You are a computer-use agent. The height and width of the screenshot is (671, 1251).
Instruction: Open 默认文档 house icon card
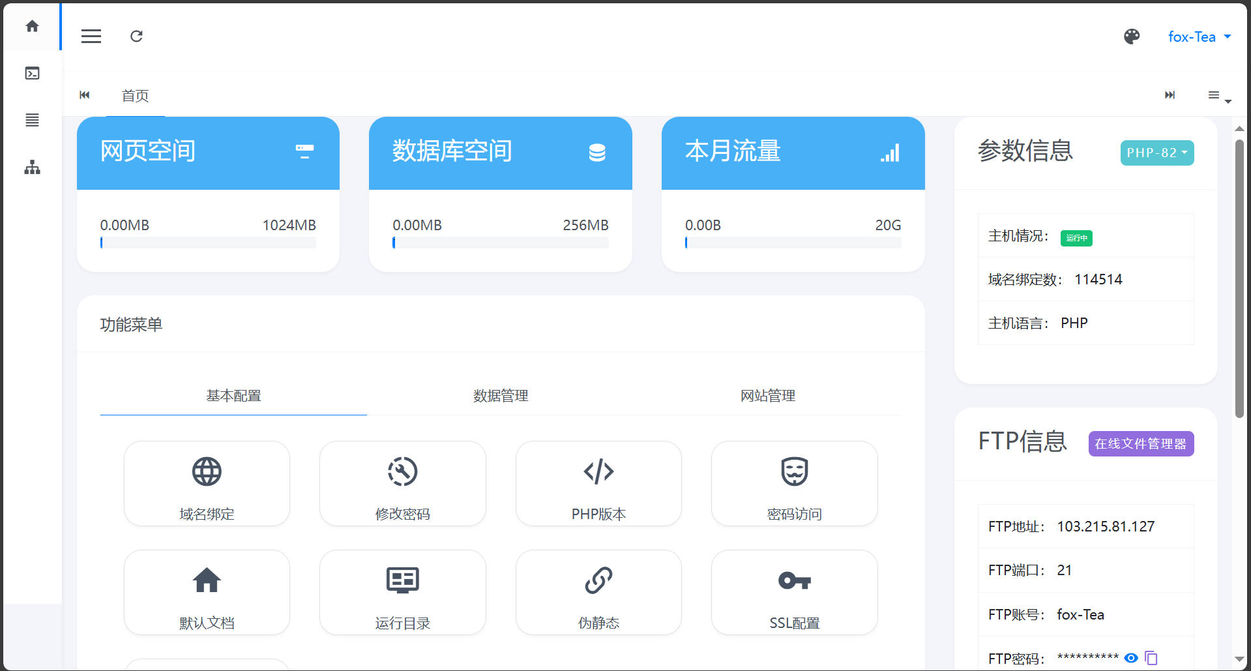207,592
